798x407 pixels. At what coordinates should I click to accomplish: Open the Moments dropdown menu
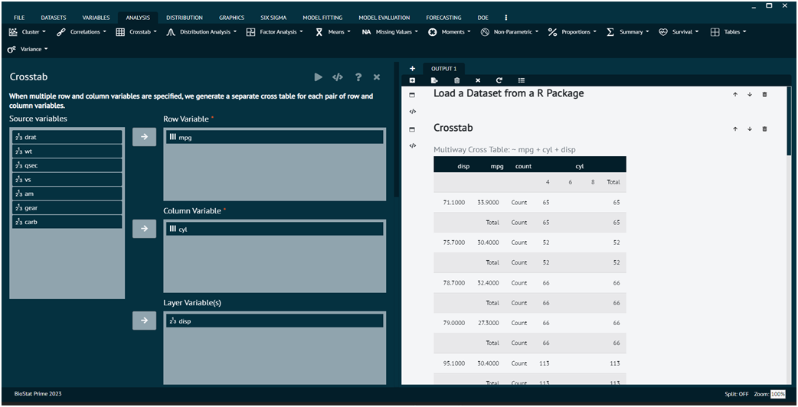(x=449, y=32)
